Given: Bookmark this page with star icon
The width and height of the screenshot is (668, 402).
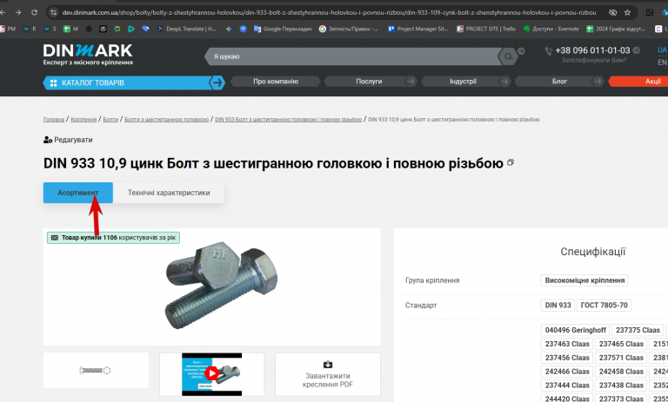Looking at the screenshot, I should coord(627,12).
